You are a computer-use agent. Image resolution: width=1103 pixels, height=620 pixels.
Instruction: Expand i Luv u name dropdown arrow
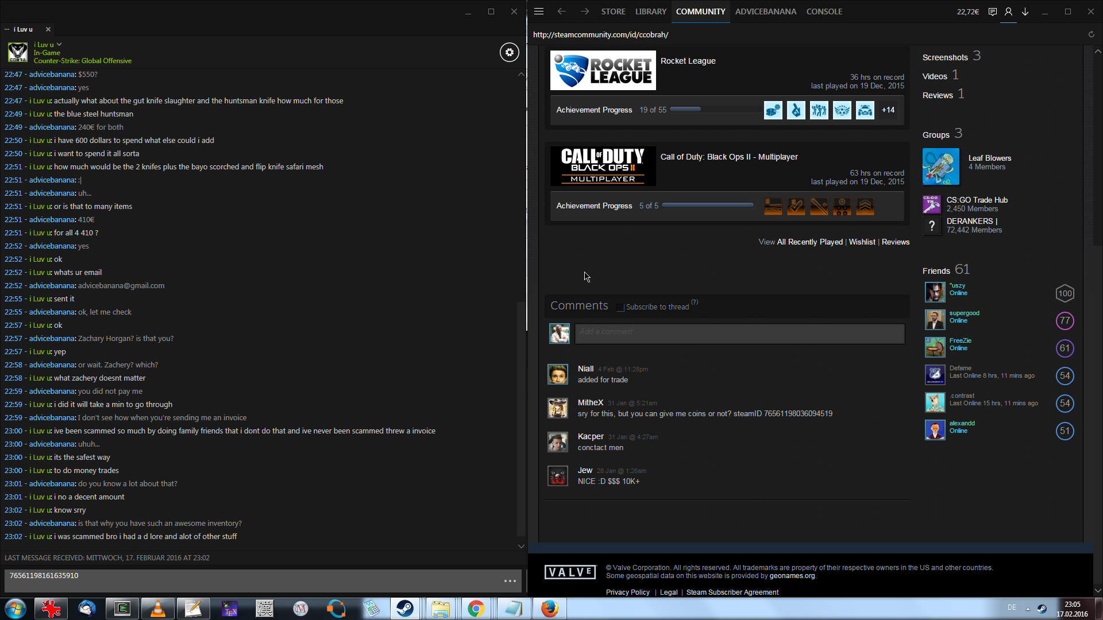[59, 44]
